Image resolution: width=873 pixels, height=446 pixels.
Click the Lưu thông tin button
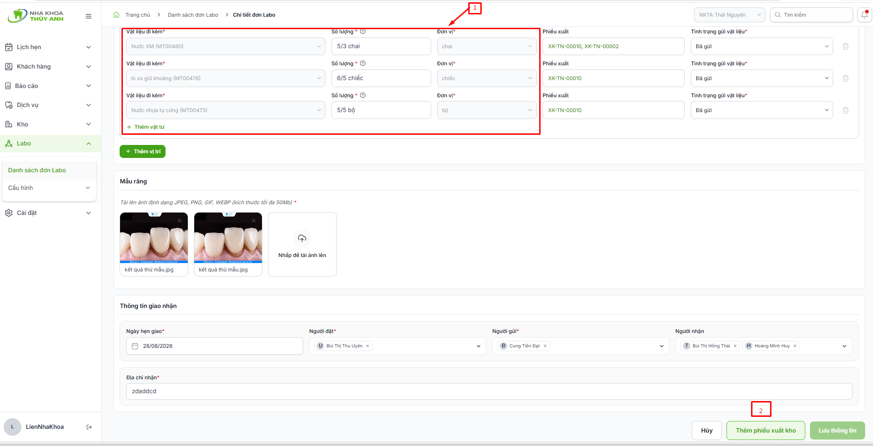point(837,430)
